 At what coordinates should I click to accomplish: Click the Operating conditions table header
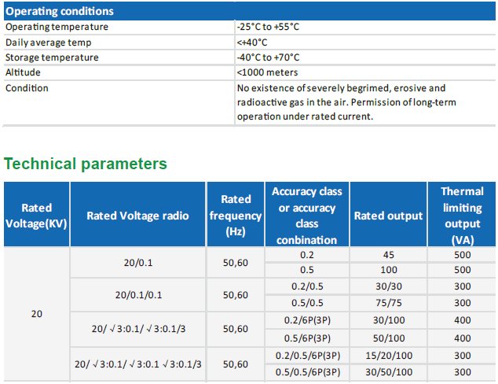tap(60, 11)
